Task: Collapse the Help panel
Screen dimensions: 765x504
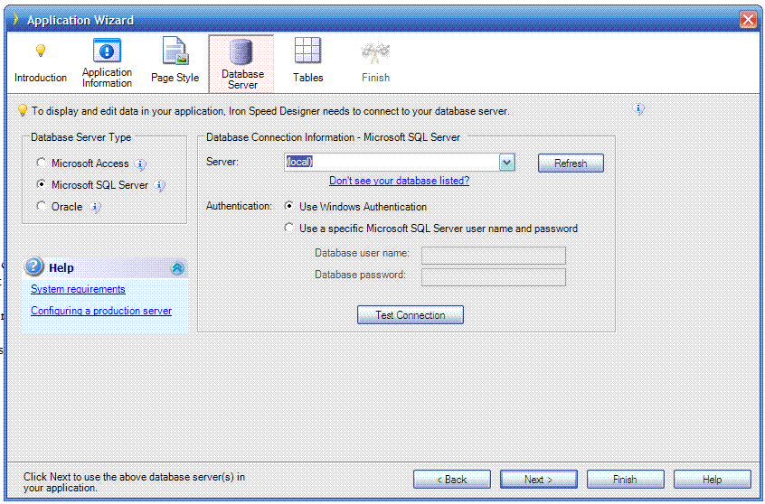Action: 177,267
